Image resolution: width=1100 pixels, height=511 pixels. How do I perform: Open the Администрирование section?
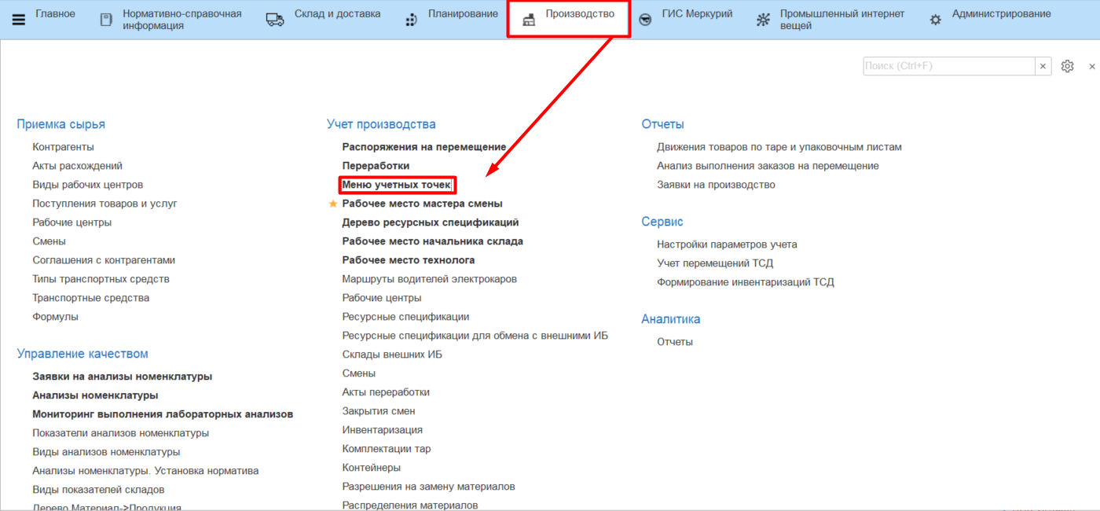(x=1001, y=14)
